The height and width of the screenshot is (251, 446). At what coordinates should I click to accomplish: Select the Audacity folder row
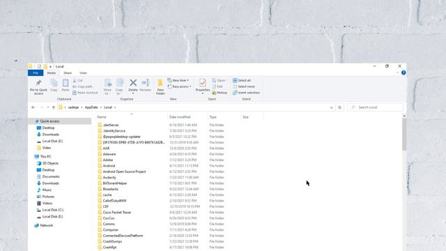tap(161, 177)
